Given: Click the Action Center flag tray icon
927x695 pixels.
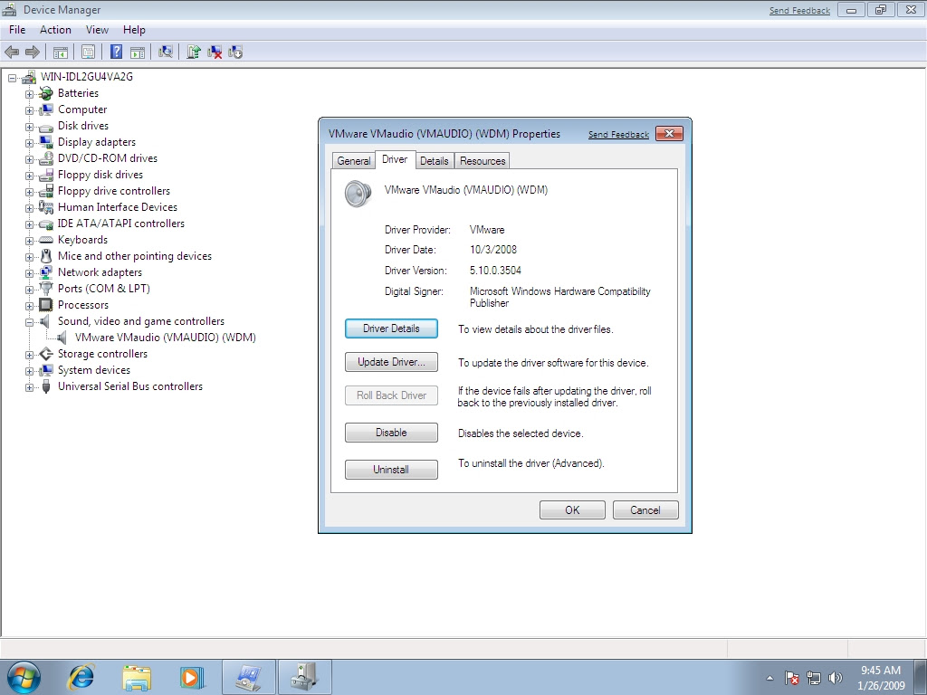Looking at the screenshot, I should click(x=792, y=678).
